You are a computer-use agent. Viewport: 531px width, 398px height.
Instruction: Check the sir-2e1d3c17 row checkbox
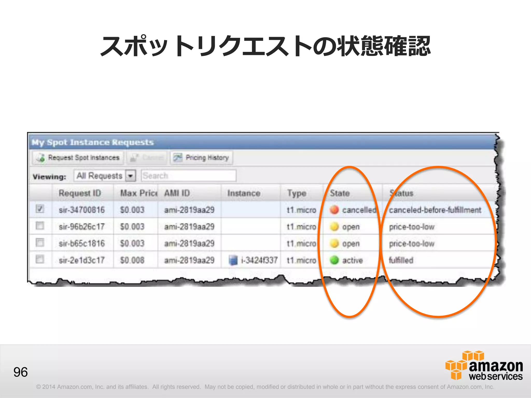point(40,259)
